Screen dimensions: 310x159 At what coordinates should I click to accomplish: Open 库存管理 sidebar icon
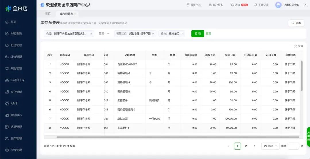(x=7, y=92)
